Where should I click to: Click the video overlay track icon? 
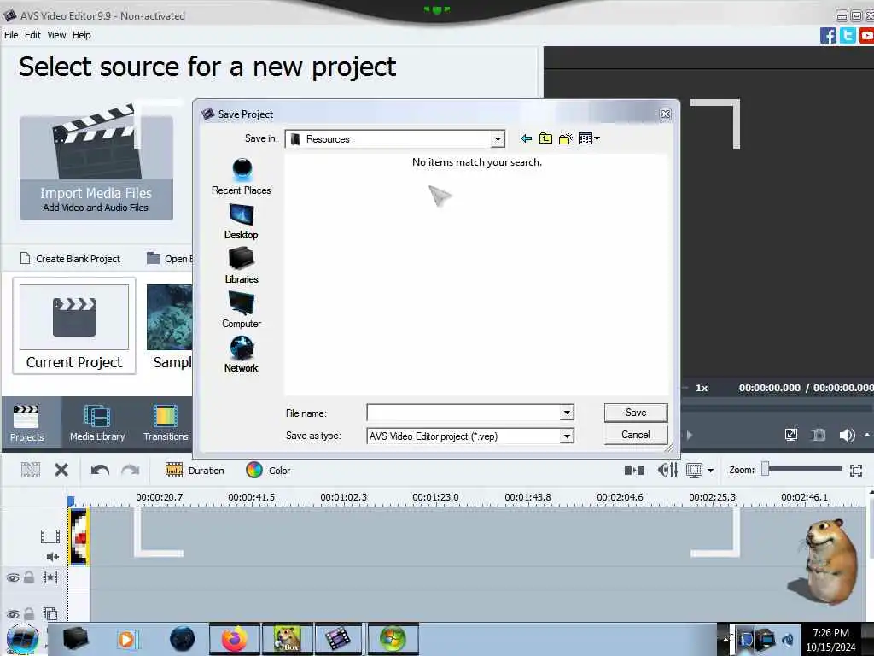click(50, 613)
